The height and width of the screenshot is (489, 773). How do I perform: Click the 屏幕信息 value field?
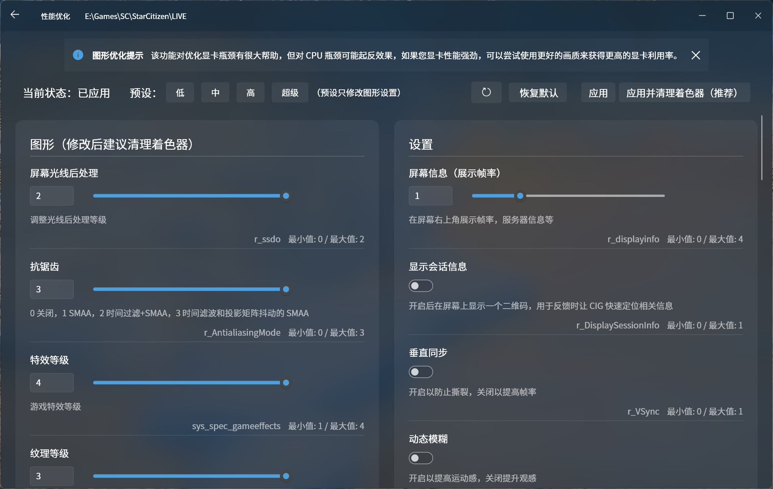point(430,196)
